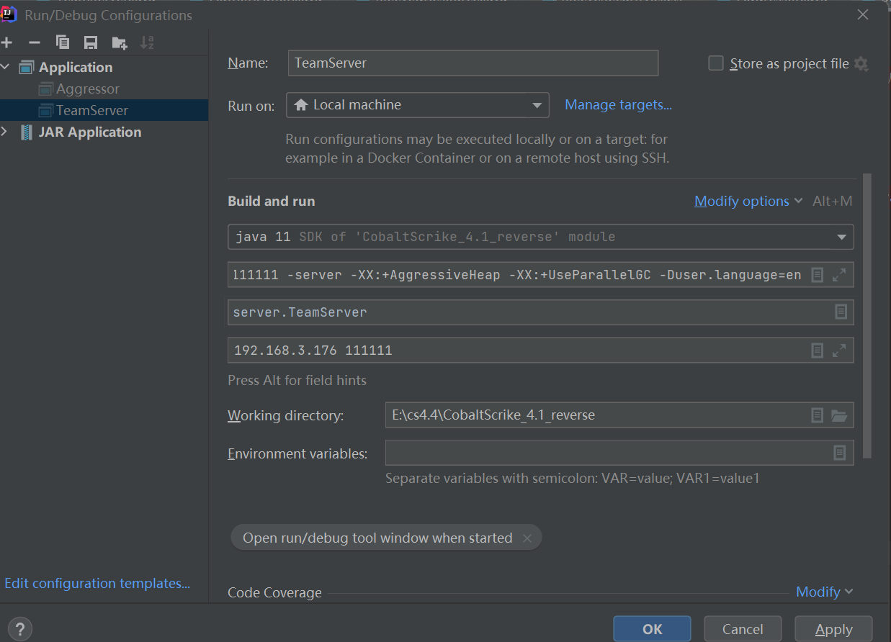
Task: Click Manage targets link
Action: [618, 105]
